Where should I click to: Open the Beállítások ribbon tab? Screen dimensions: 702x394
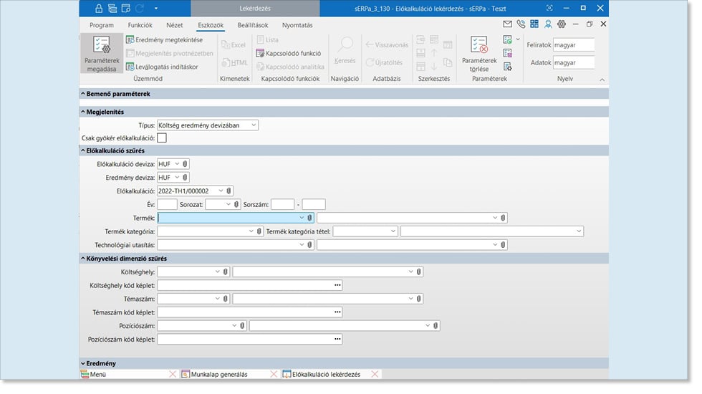click(252, 25)
